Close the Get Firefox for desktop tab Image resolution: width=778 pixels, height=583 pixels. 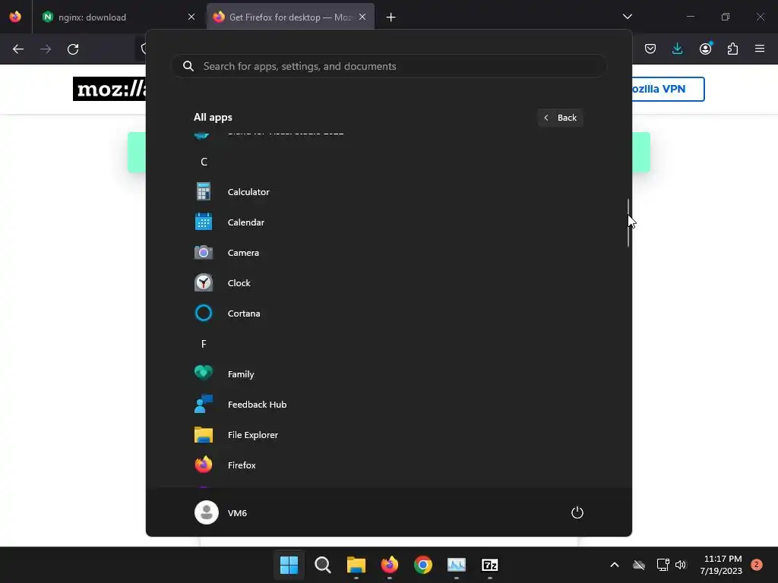(362, 17)
